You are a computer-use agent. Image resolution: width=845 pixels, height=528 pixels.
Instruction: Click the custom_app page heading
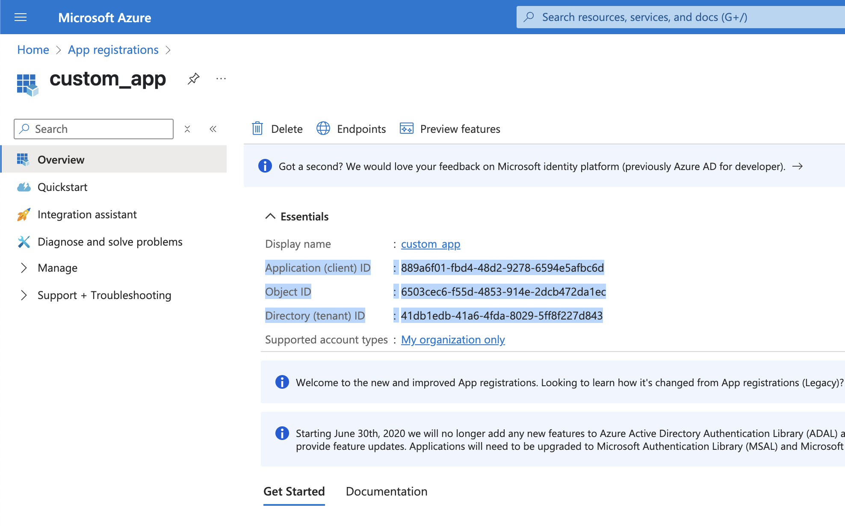tap(108, 79)
